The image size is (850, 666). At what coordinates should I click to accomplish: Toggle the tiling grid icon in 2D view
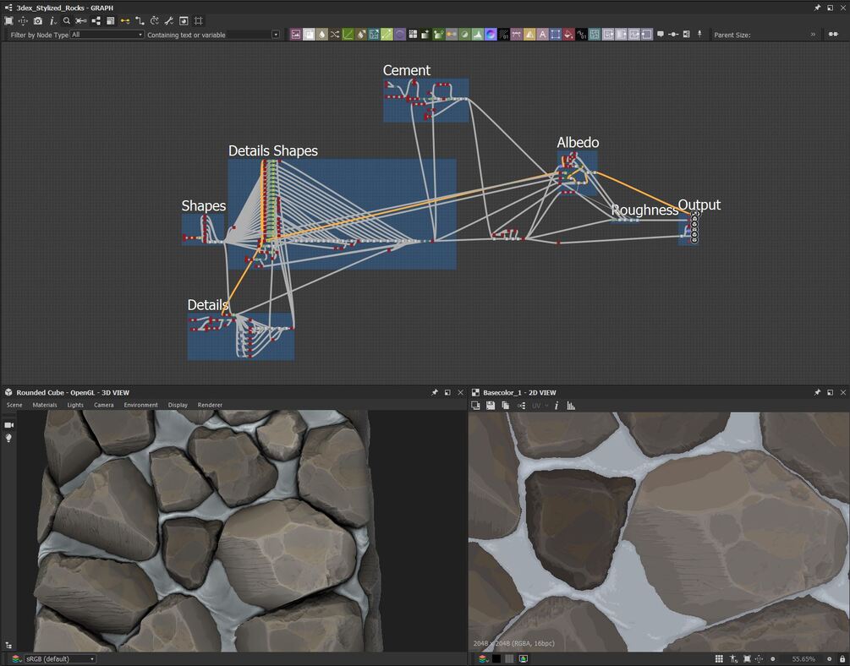719,658
